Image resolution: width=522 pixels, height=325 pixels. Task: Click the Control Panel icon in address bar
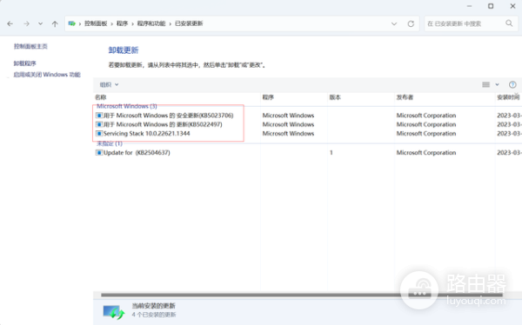(x=71, y=23)
